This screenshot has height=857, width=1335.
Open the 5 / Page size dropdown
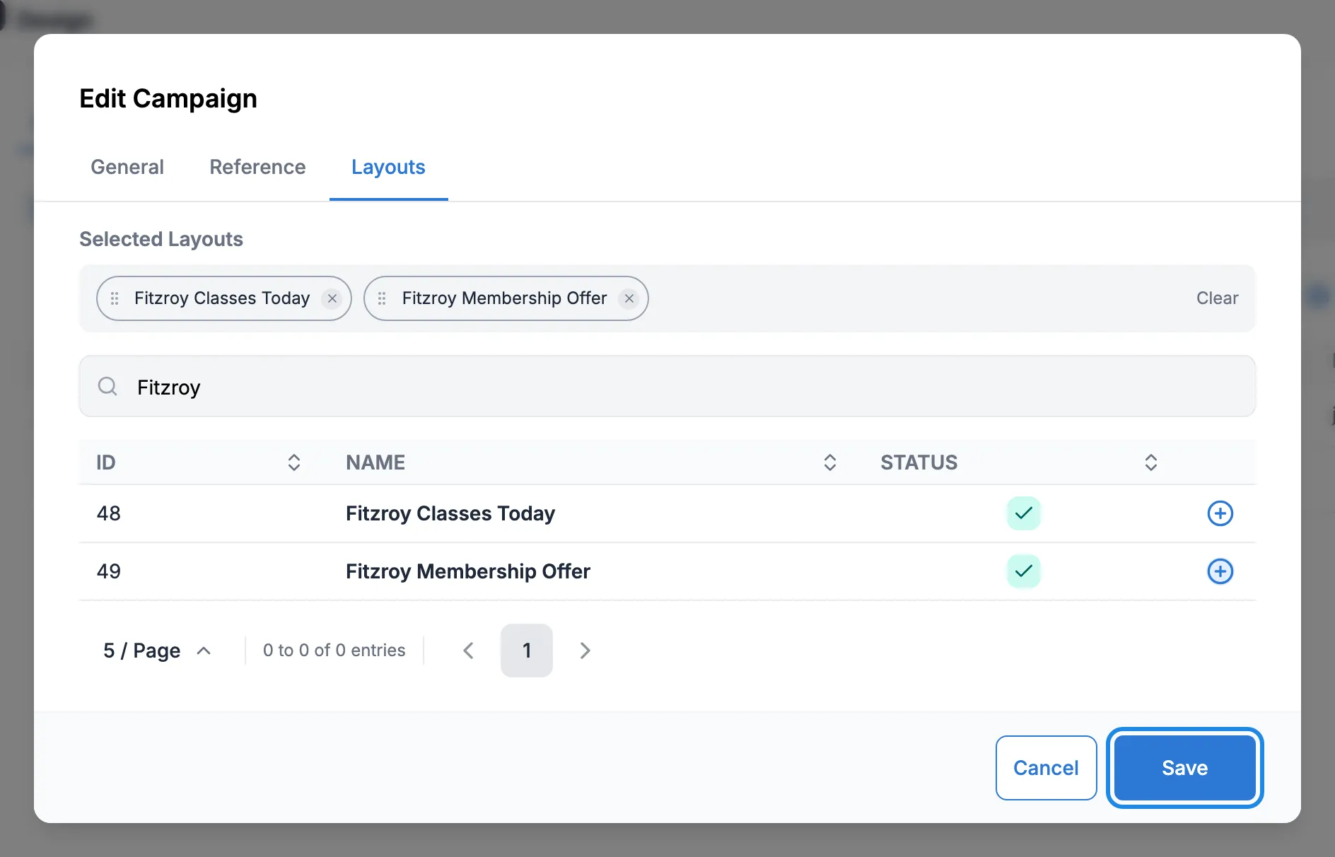tap(157, 651)
